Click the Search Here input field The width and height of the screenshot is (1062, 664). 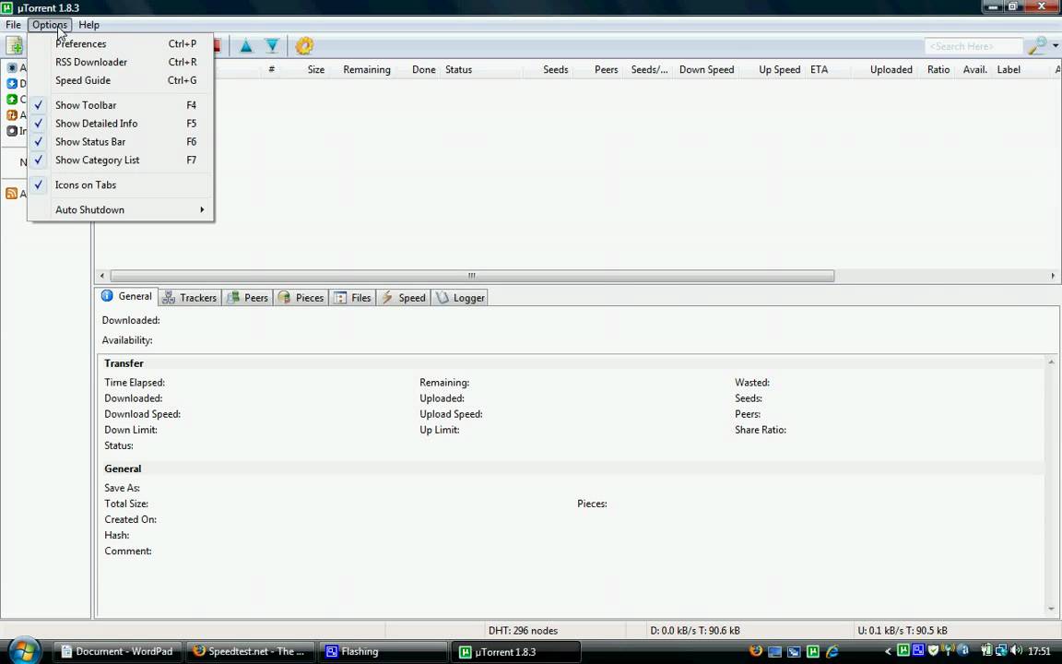pyautogui.click(x=973, y=46)
